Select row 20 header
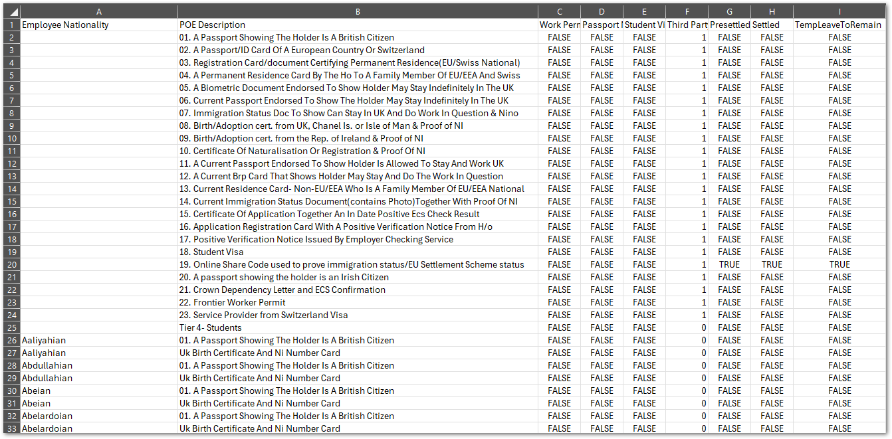 click(x=11, y=264)
